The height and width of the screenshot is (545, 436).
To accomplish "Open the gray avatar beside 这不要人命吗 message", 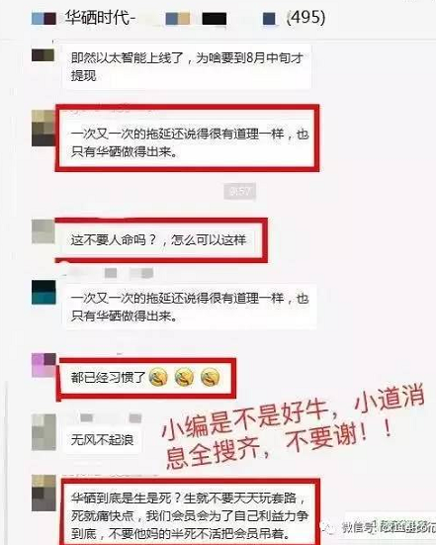I will coord(44,231).
